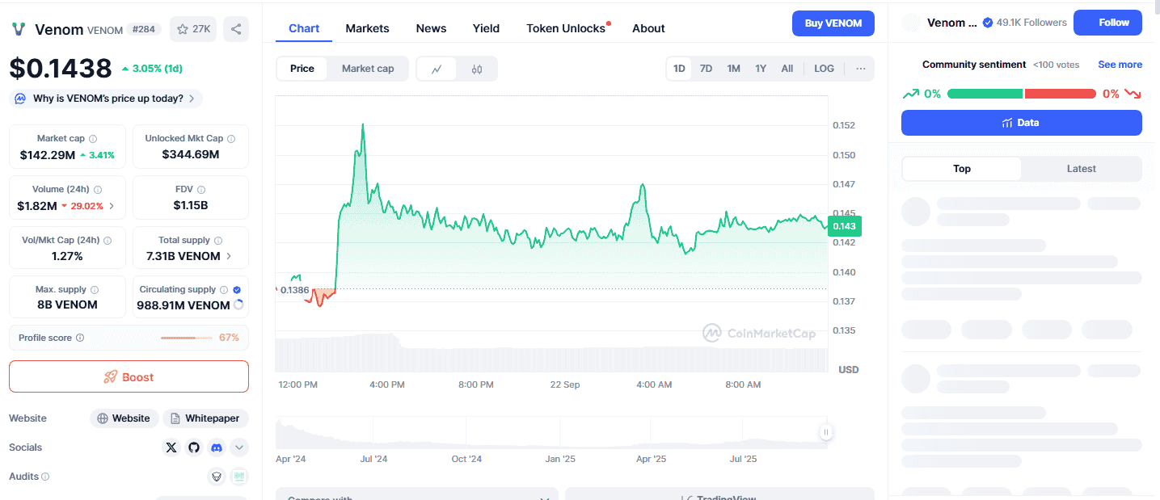Open the Yield tab
The height and width of the screenshot is (500, 1160).
point(486,28)
